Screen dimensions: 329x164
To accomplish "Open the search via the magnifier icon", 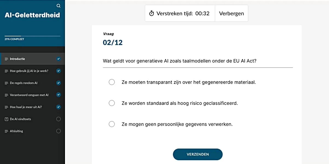I will click(58, 5).
